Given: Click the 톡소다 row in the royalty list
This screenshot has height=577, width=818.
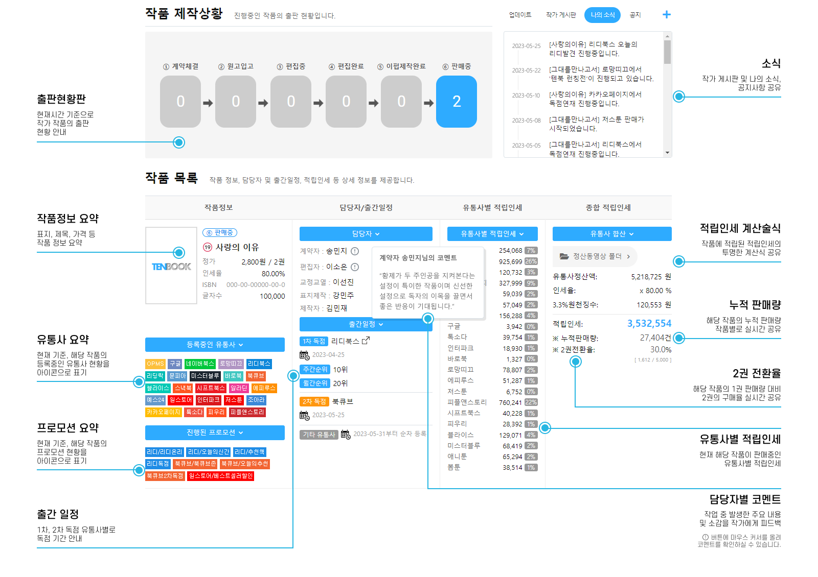Looking at the screenshot, I should pyautogui.click(x=492, y=337).
